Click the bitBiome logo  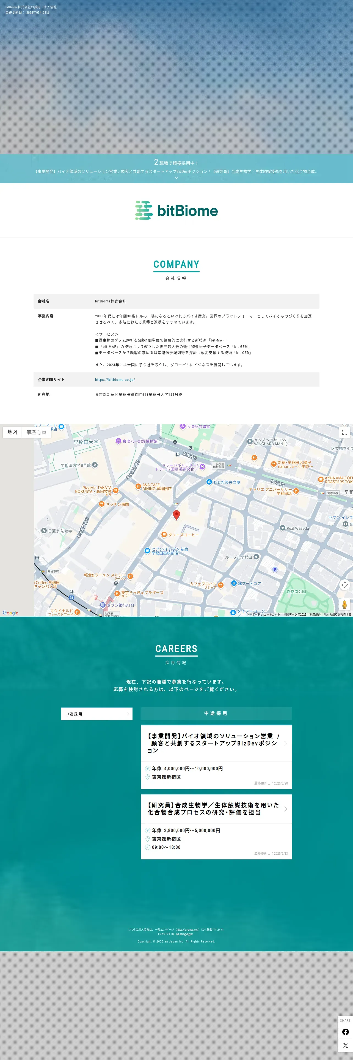[x=177, y=210]
